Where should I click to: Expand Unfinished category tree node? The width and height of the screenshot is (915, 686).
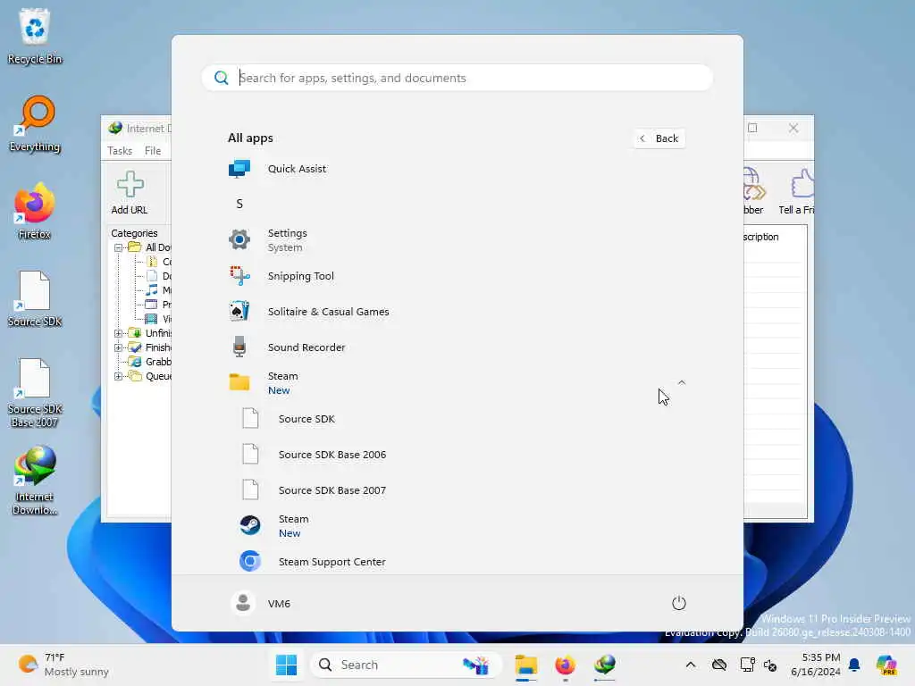pyautogui.click(x=119, y=333)
